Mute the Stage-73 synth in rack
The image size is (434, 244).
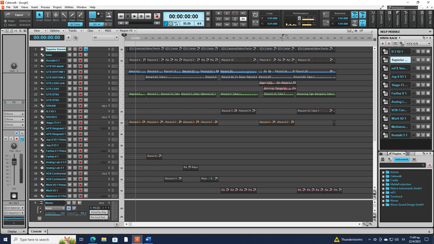[418, 85]
